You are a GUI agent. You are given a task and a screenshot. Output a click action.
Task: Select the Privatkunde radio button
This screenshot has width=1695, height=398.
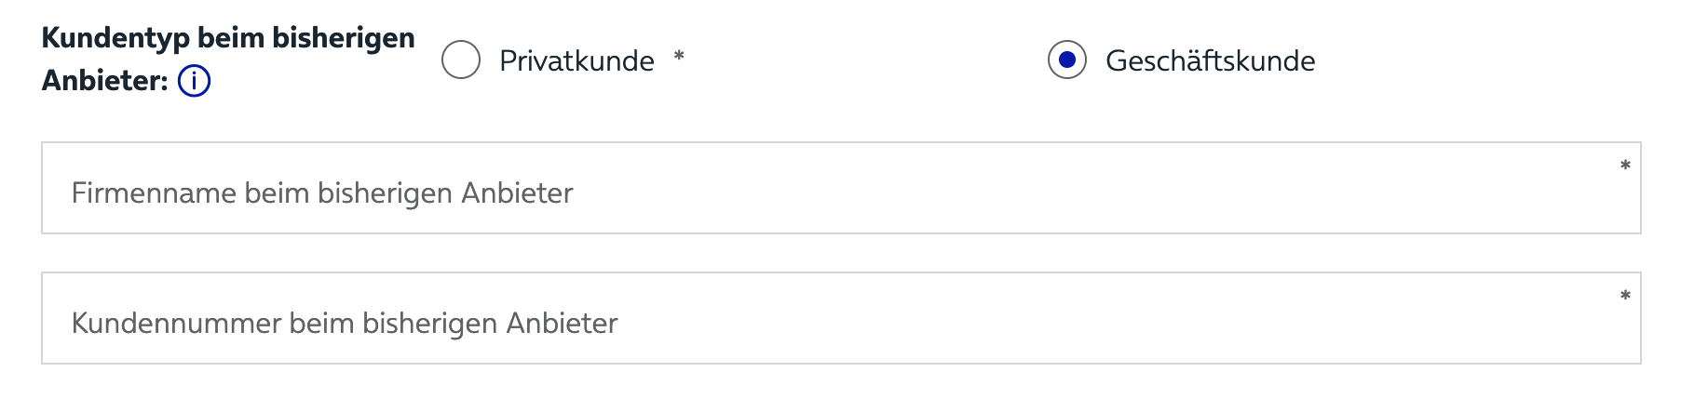[x=461, y=60]
